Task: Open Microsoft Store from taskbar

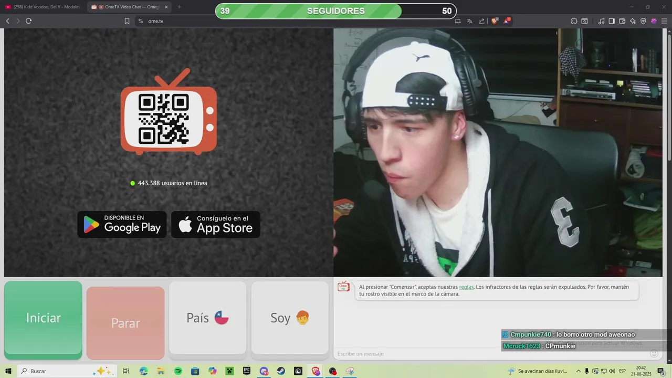Action: click(195, 371)
